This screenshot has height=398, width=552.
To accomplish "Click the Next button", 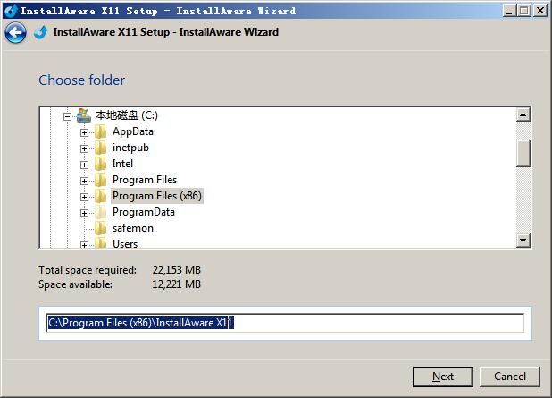I will (442, 377).
